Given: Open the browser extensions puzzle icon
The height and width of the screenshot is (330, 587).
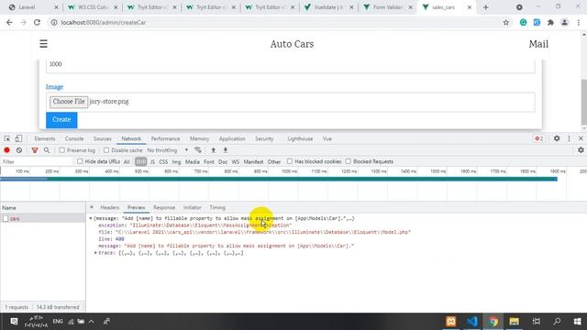Looking at the screenshot, I should [x=550, y=22].
